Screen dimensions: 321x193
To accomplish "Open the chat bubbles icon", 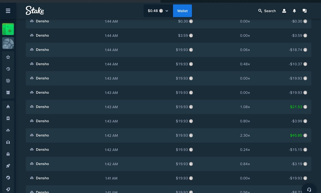I will [x=304, y=11].
